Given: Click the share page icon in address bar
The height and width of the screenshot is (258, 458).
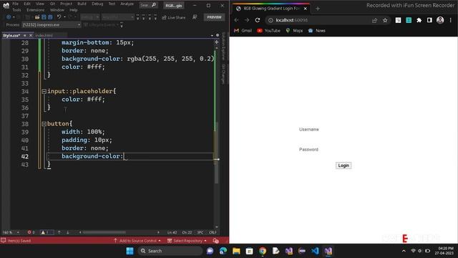Looking at the screenshot, I should tap(374, 20).
